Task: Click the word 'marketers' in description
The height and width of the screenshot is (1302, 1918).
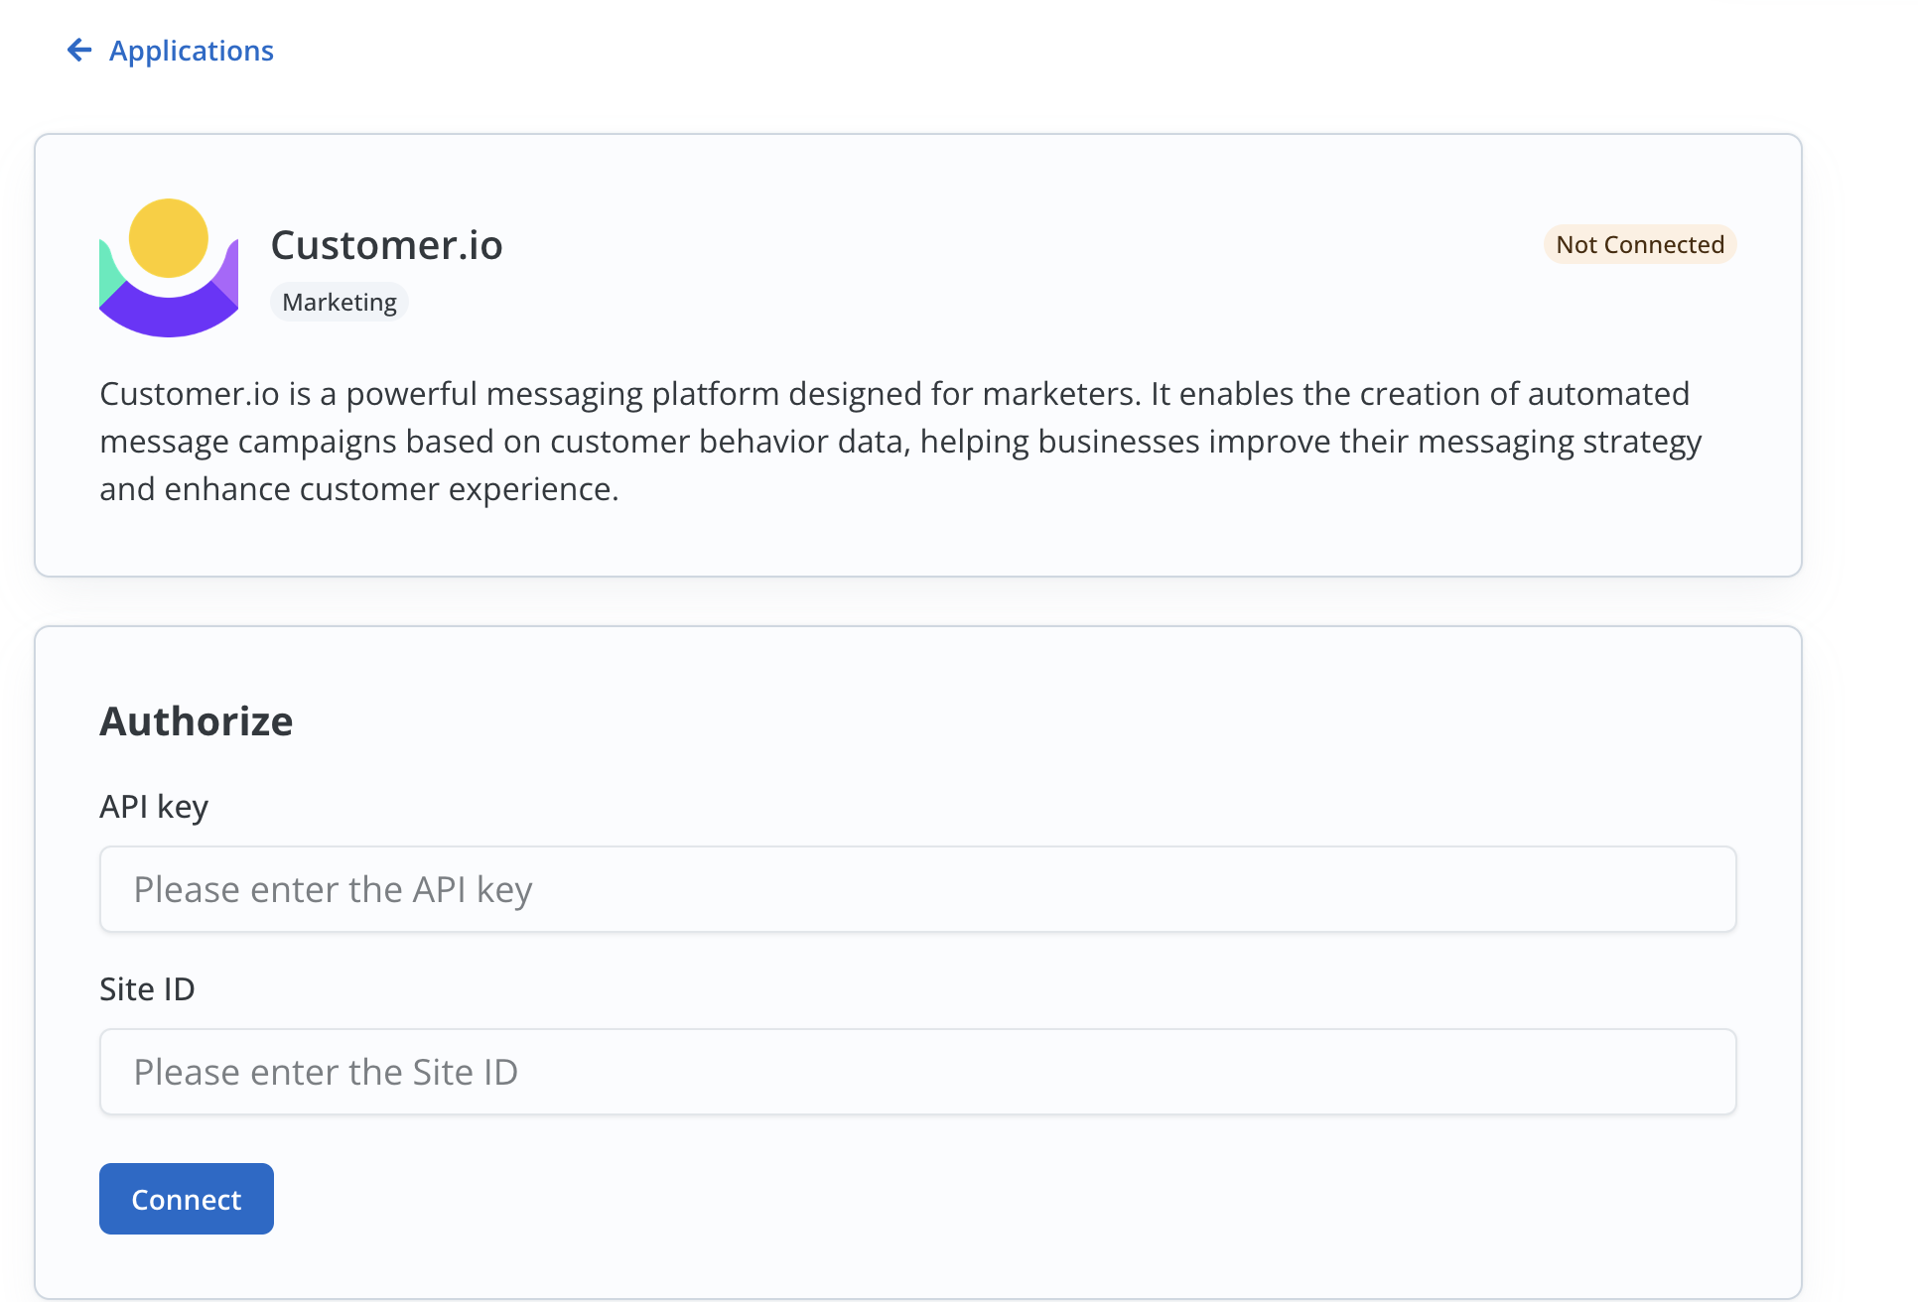Action: point(1059,394)
